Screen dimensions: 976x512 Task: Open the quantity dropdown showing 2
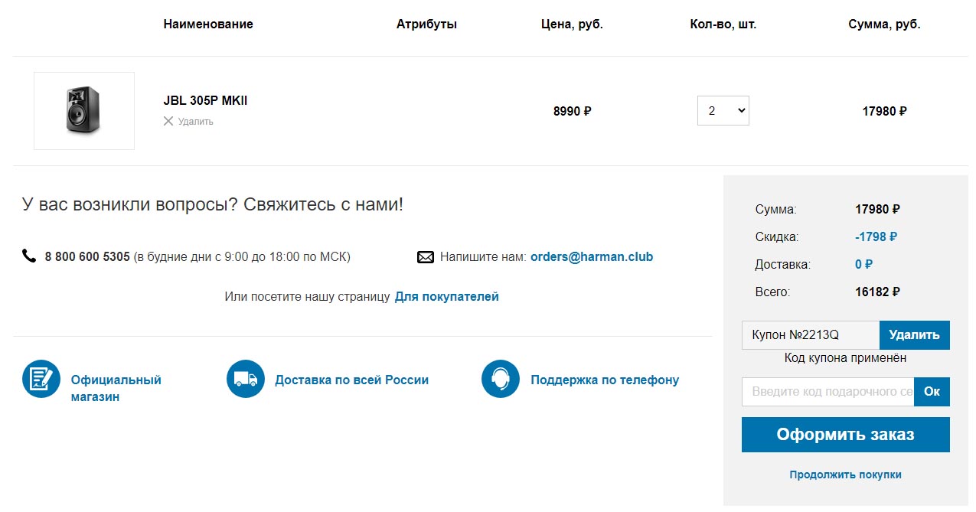[723, 110]
